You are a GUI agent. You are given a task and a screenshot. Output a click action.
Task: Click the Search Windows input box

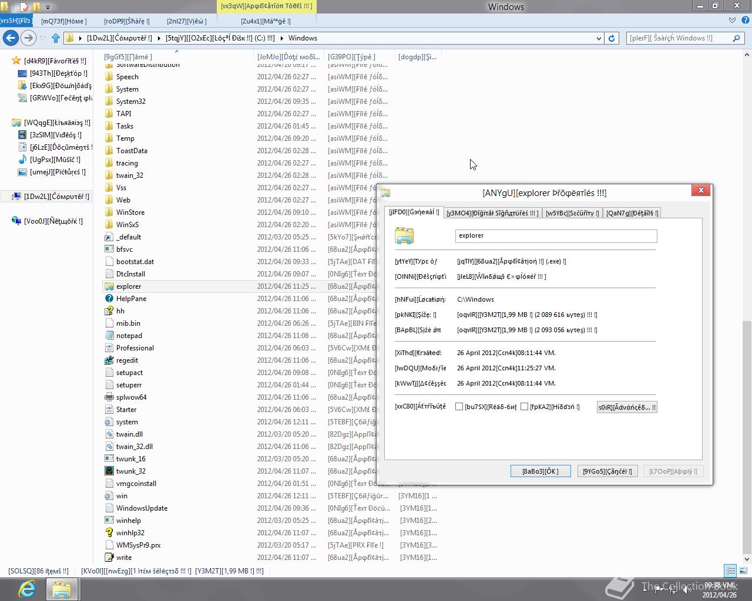[679, 38]
